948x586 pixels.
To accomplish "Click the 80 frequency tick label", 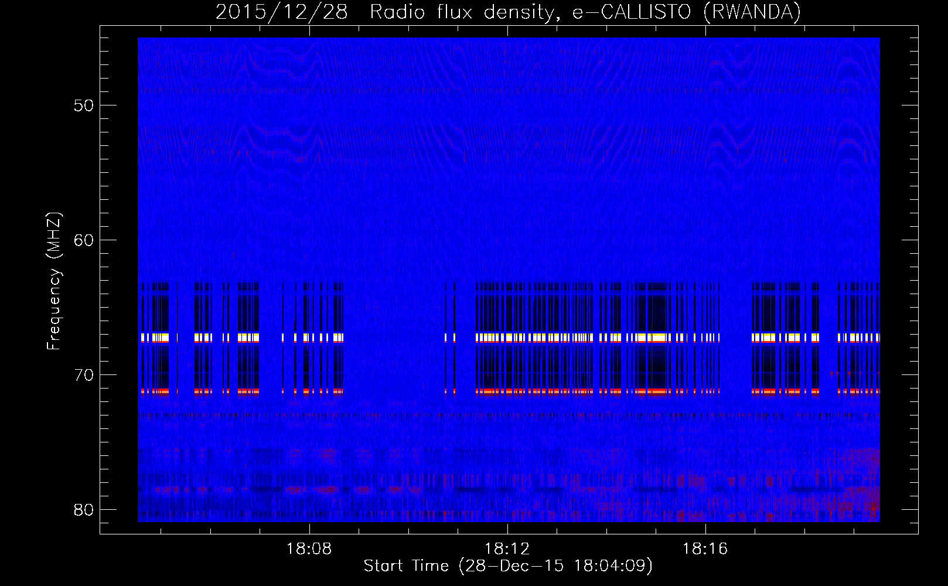I will (x=84, y=510).
